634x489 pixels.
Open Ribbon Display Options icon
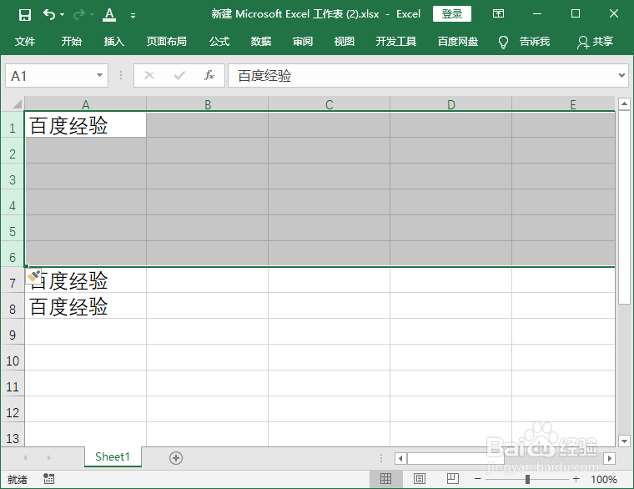498,13
